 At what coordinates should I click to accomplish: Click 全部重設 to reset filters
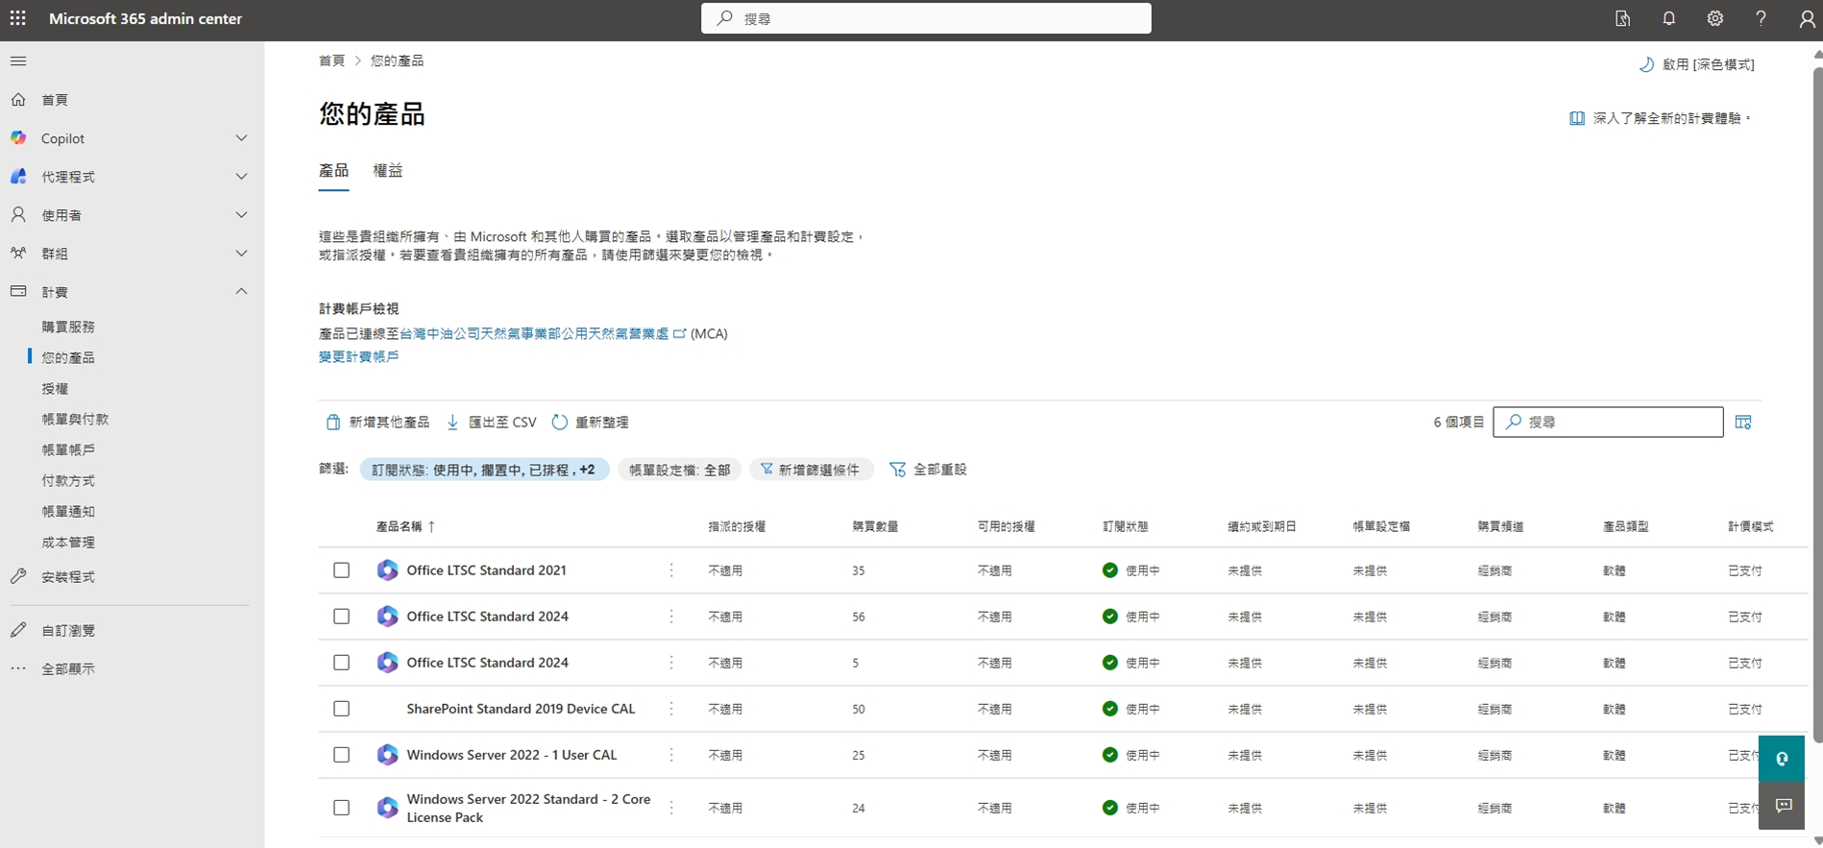[x=928, y=470]
